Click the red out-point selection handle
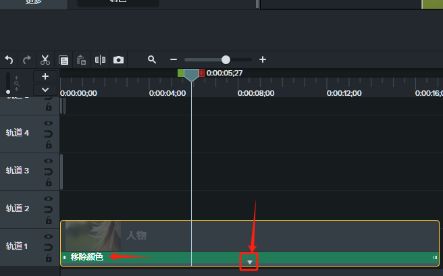This screenshot has height=276, width=443. [202, 73]
